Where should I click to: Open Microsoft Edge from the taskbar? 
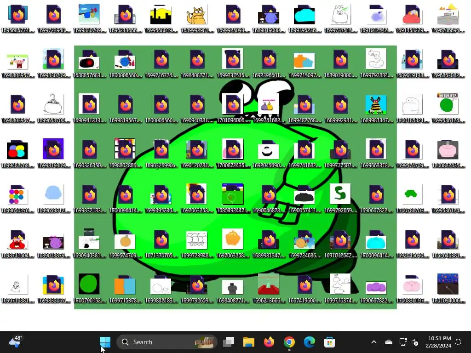(309, 342)
